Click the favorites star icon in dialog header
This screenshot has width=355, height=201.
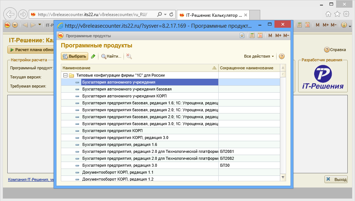click(242, 35)
